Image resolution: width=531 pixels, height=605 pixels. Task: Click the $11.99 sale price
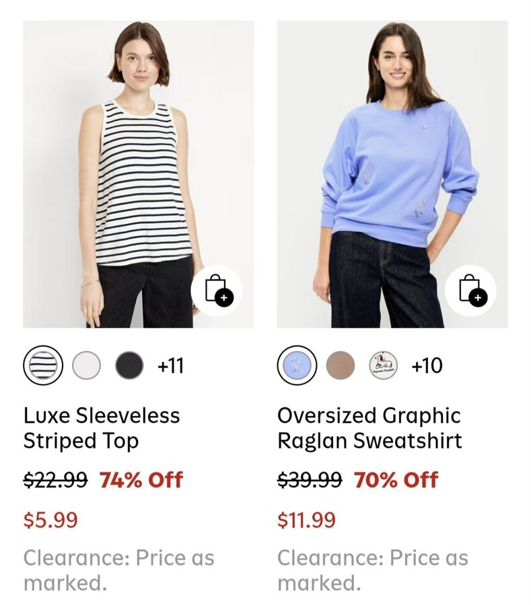[x=306, y=520]
